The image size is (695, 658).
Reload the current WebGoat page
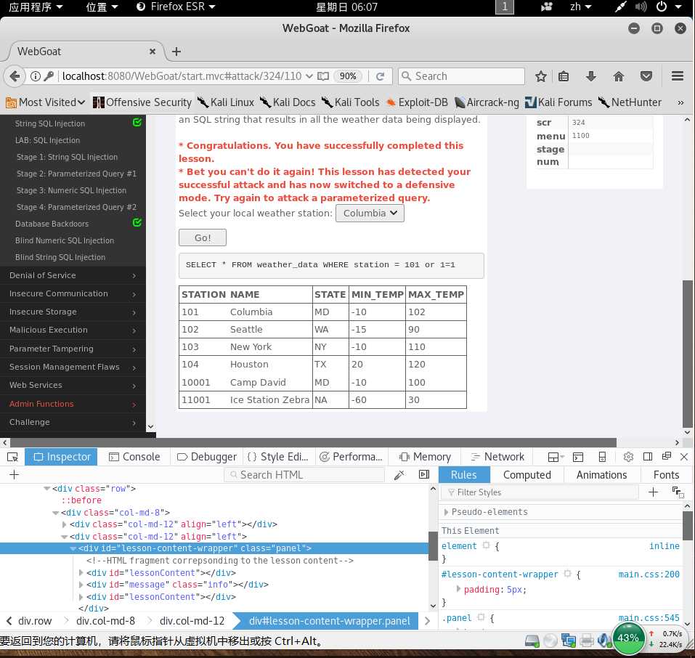[x=380, y=76]
